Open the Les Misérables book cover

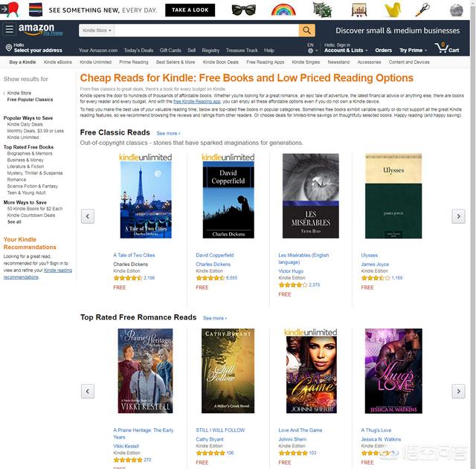point(311,196)
